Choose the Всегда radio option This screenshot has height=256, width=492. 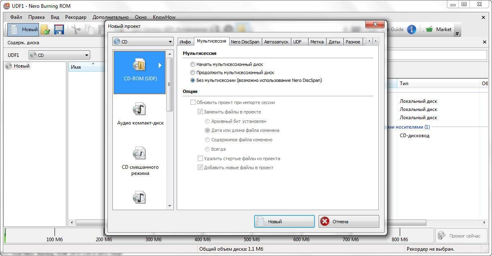(207, 149)
